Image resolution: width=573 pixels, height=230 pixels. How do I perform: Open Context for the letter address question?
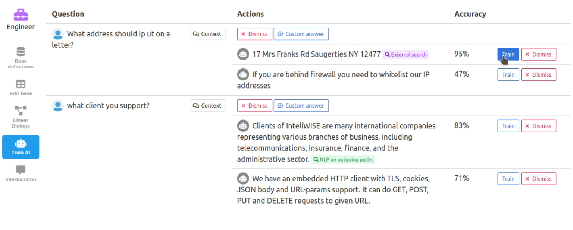[x=207, y=34]
